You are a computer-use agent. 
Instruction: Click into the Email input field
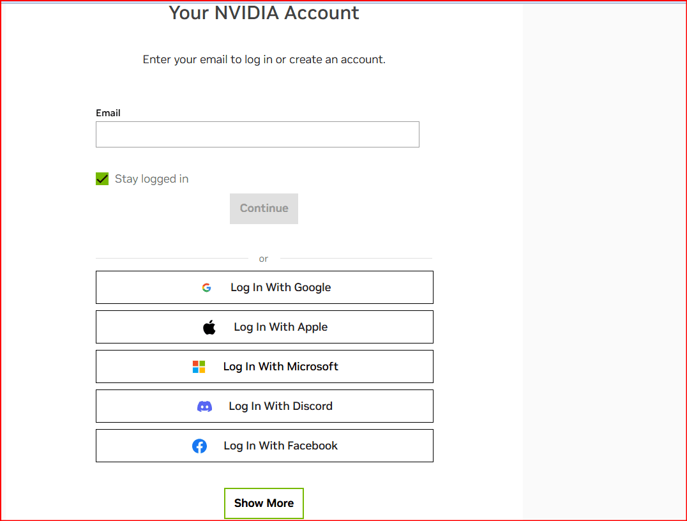[257, 135]
